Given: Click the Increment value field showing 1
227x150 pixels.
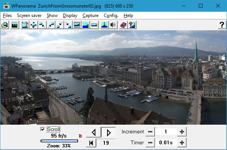Looking at the screenshot, I should 166,132.
